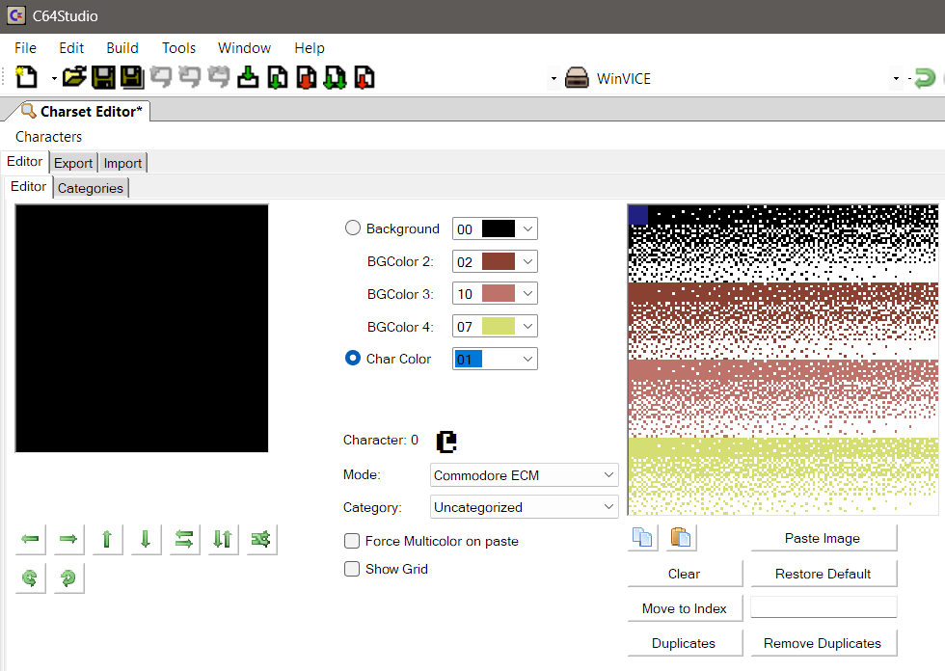The image size is (945, 671).
Task: Click the BGColor 4 yellow color swatch
Action: 498,327
